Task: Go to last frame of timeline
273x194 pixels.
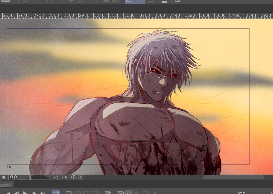Action: point(43,193)
